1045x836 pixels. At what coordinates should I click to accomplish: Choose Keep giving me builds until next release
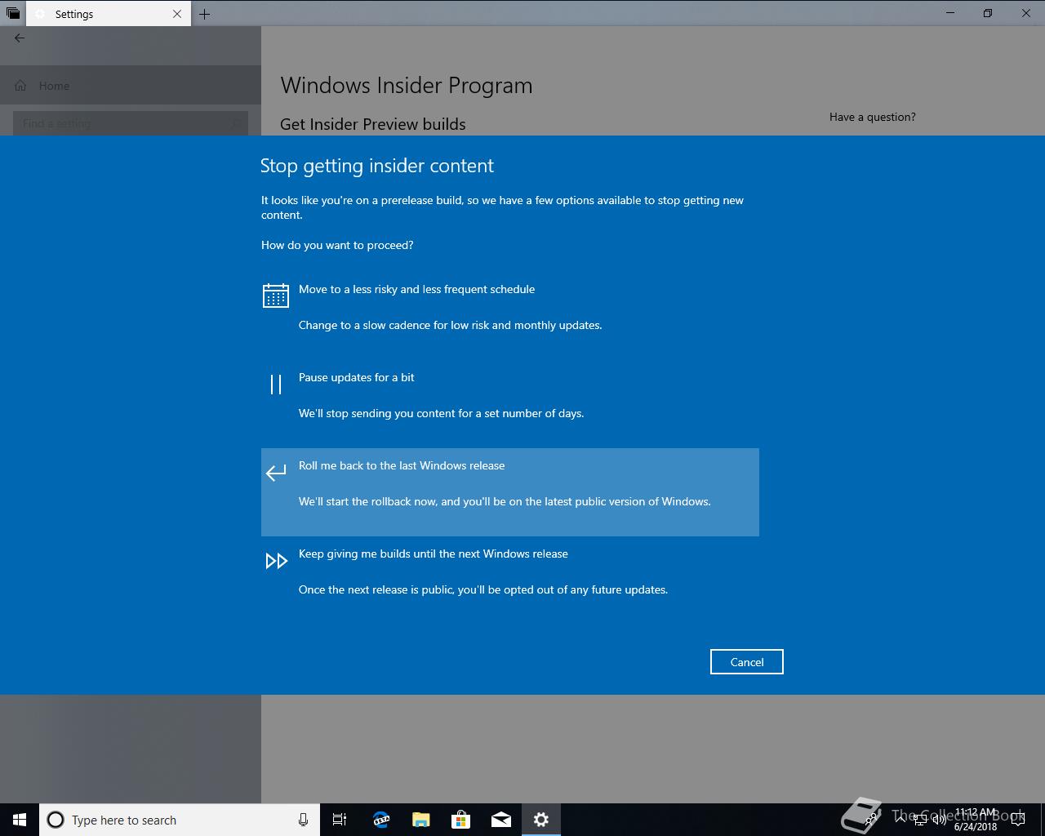510,580
